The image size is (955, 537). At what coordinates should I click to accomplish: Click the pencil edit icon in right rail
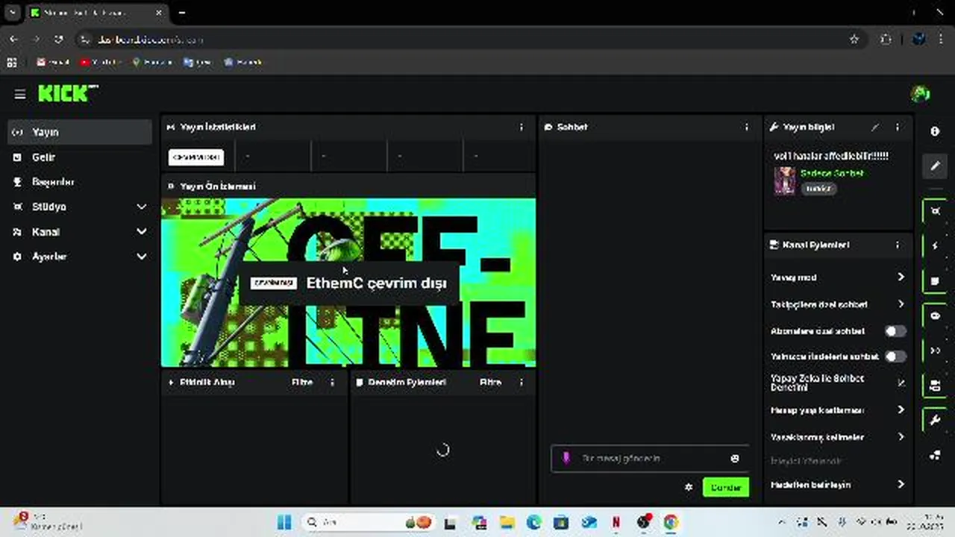[x=935, y=166]
